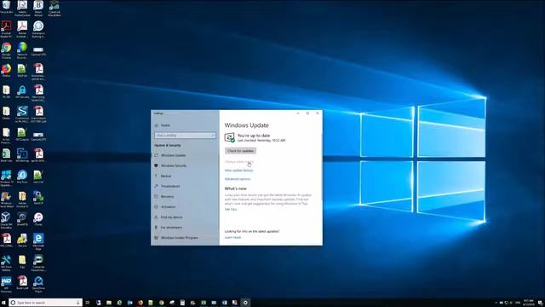Open Word from the taskbar
Image resolution: width=545 pixels, height=307 pixels.
pos(225,303)
